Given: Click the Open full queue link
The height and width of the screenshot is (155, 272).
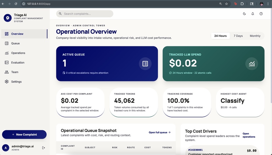Looking at the screenshot, I should (160, 132).
